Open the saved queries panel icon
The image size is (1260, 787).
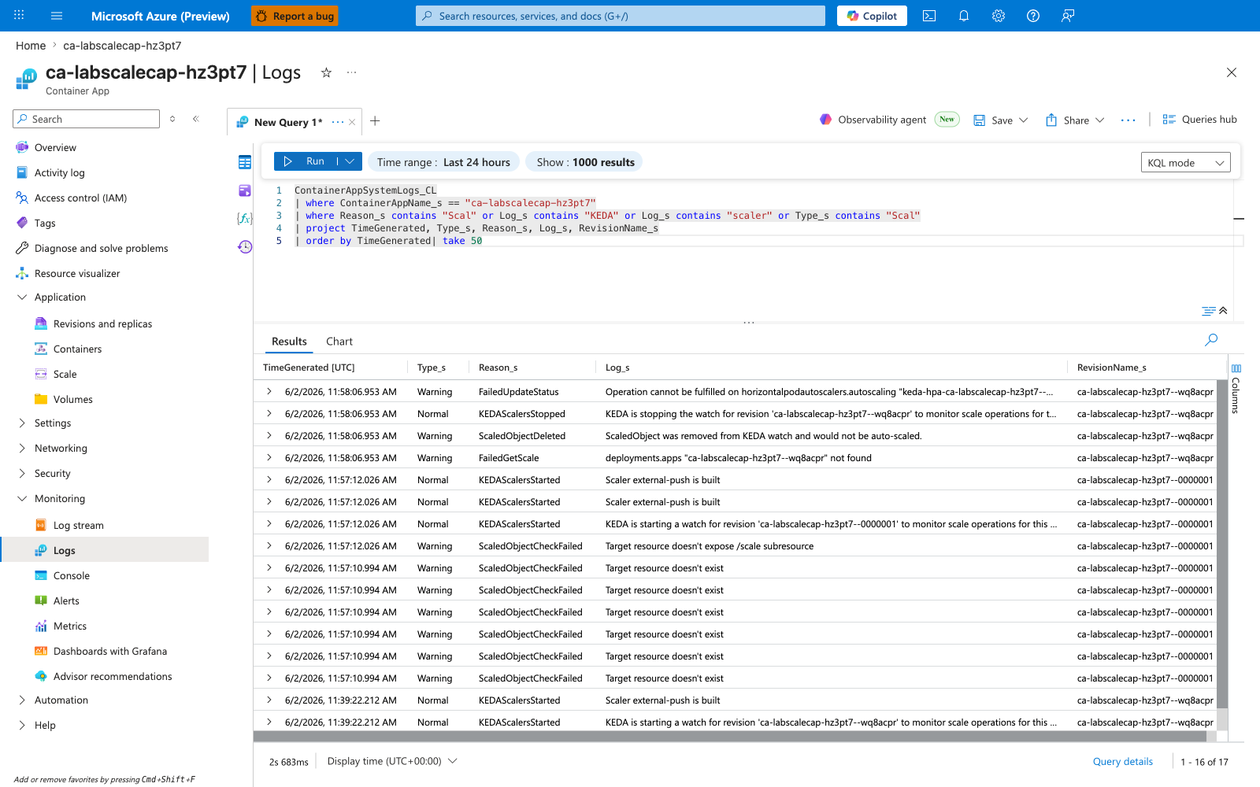pyautogui.click(x=245, y=190)
